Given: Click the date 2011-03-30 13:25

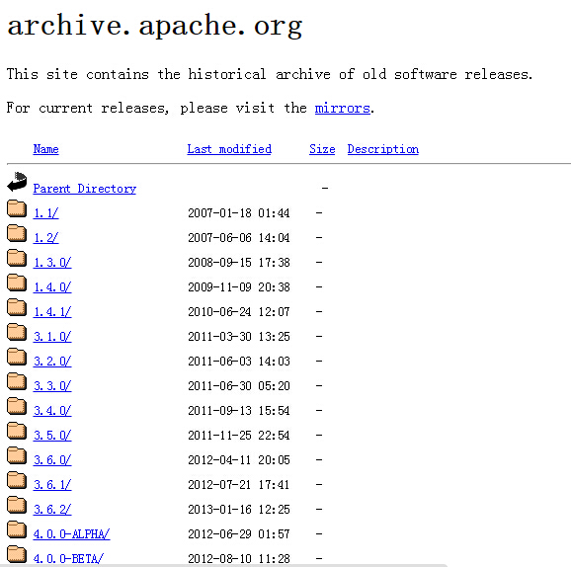Looking at the screenshot, I should coord(239,337).
